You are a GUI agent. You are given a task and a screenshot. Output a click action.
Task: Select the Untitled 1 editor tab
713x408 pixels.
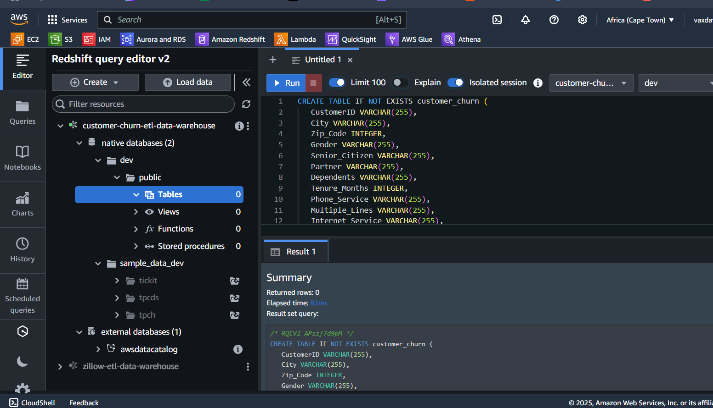[317, 60]
